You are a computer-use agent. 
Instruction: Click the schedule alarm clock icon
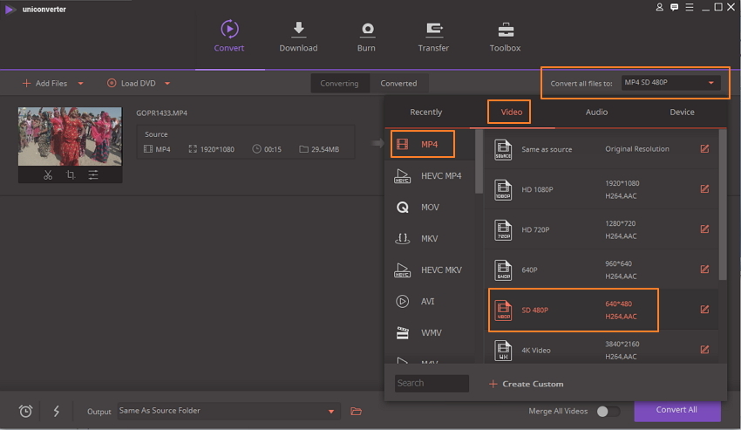[25, 411]
